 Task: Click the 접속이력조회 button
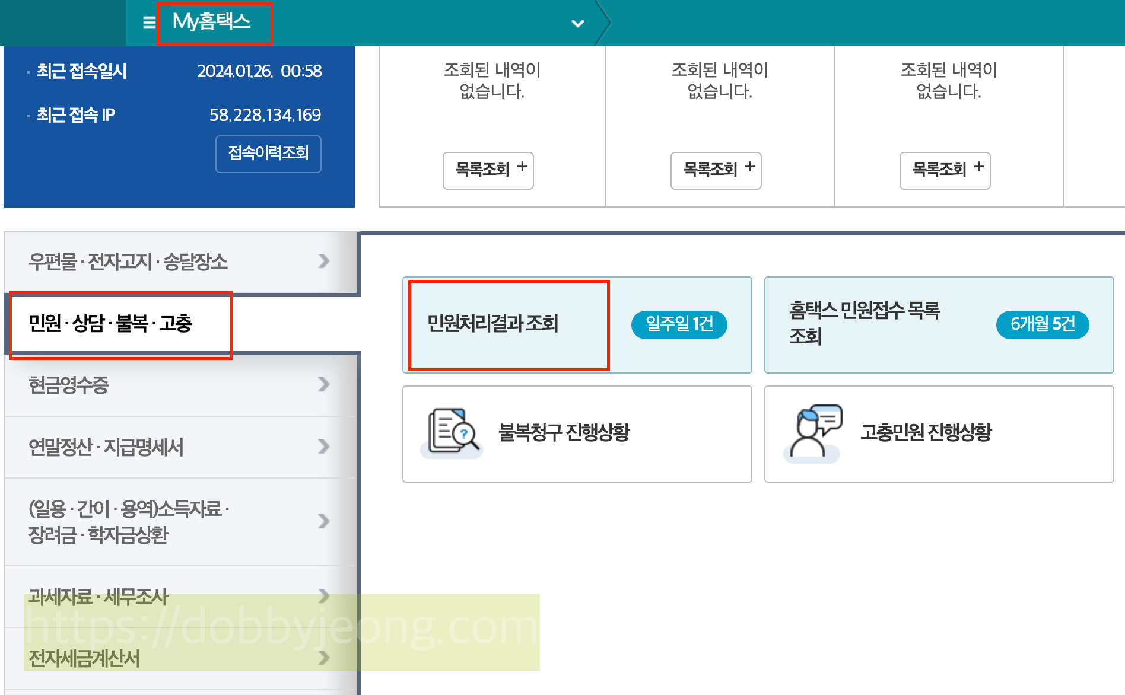(268, 154)
